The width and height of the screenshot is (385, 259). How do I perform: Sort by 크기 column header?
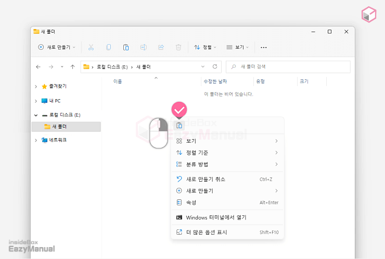coord(304,81)
